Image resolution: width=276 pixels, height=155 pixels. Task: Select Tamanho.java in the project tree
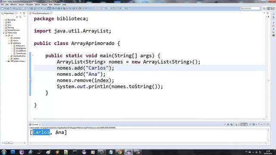tap(21, 53)
